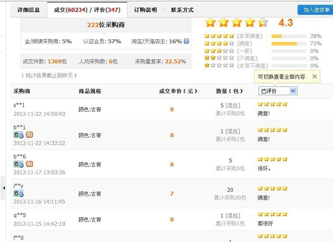Click the Taobao badge icon for buyer b**6
The width and height of the screenshot is (333, 242).
tap(29, 164)
